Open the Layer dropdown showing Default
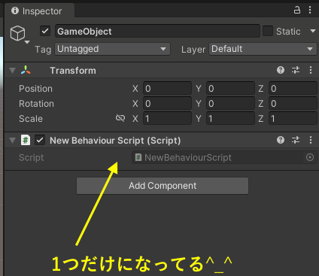 coord(263,49)
